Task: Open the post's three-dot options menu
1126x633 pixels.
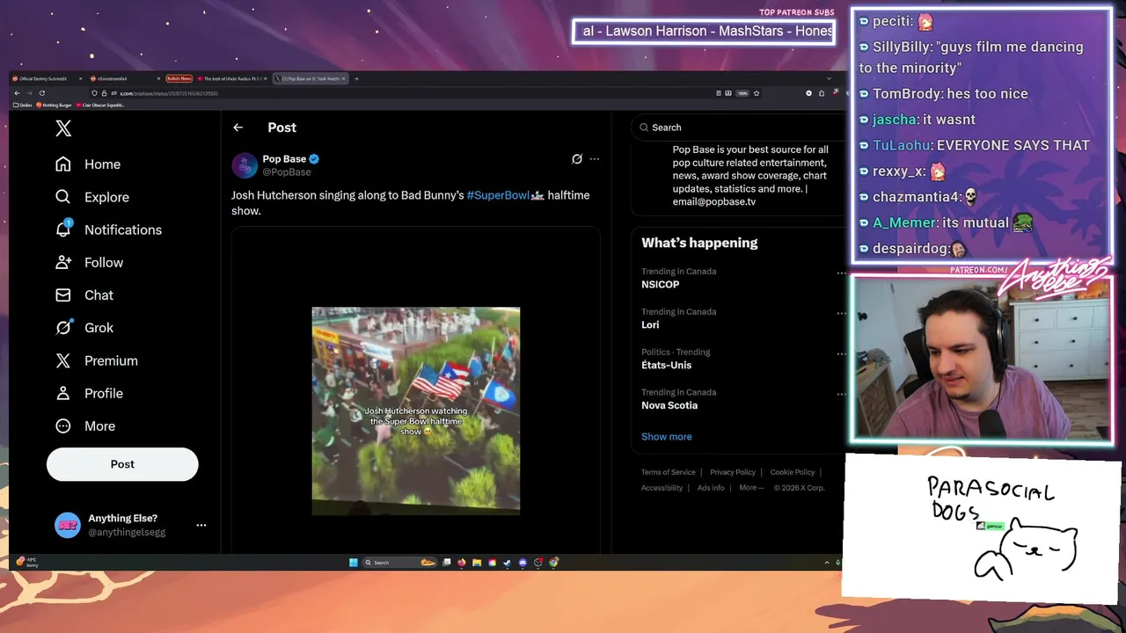Action: click(x=595, y=159)
